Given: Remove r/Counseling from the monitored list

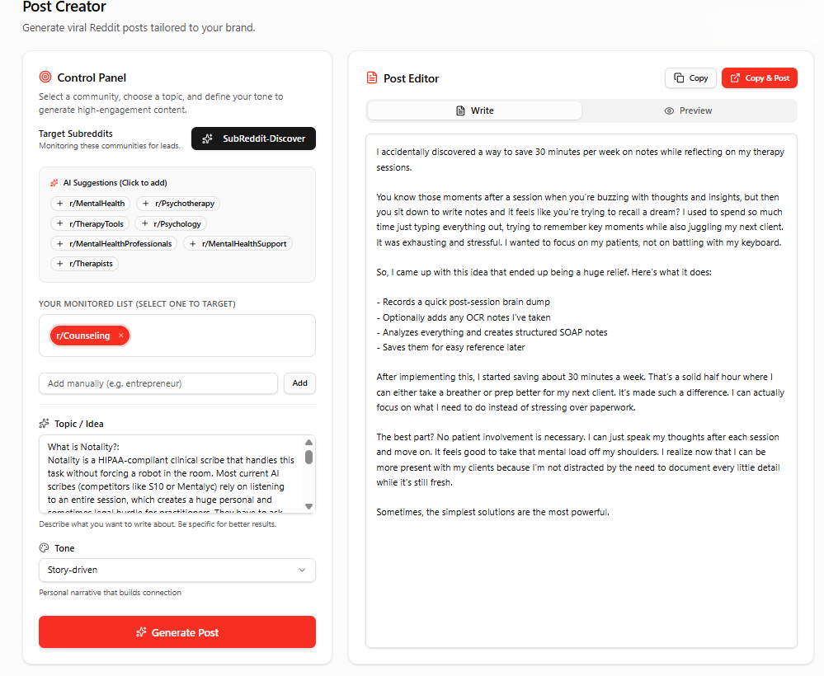Looking at the screenshot, I should click(120, 336).
